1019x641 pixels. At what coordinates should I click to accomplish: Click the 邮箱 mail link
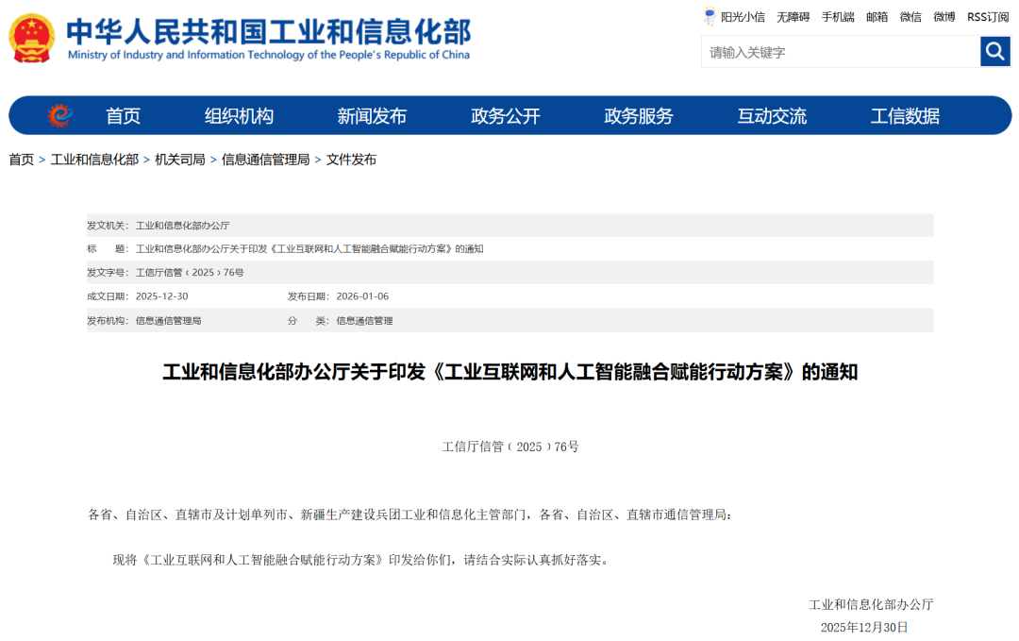[877, 17]
